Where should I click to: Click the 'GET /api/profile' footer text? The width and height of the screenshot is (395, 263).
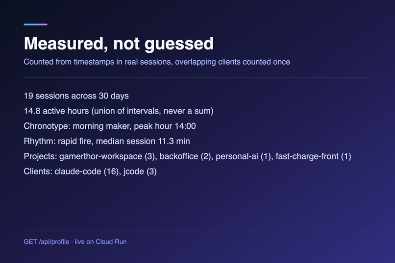47,242
